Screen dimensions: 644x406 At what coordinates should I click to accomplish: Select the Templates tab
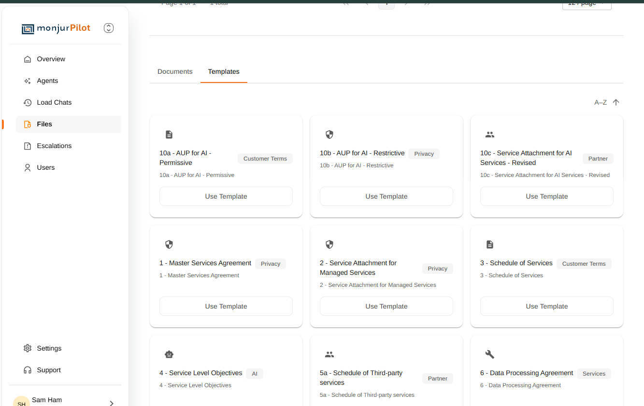click(224, 72)
